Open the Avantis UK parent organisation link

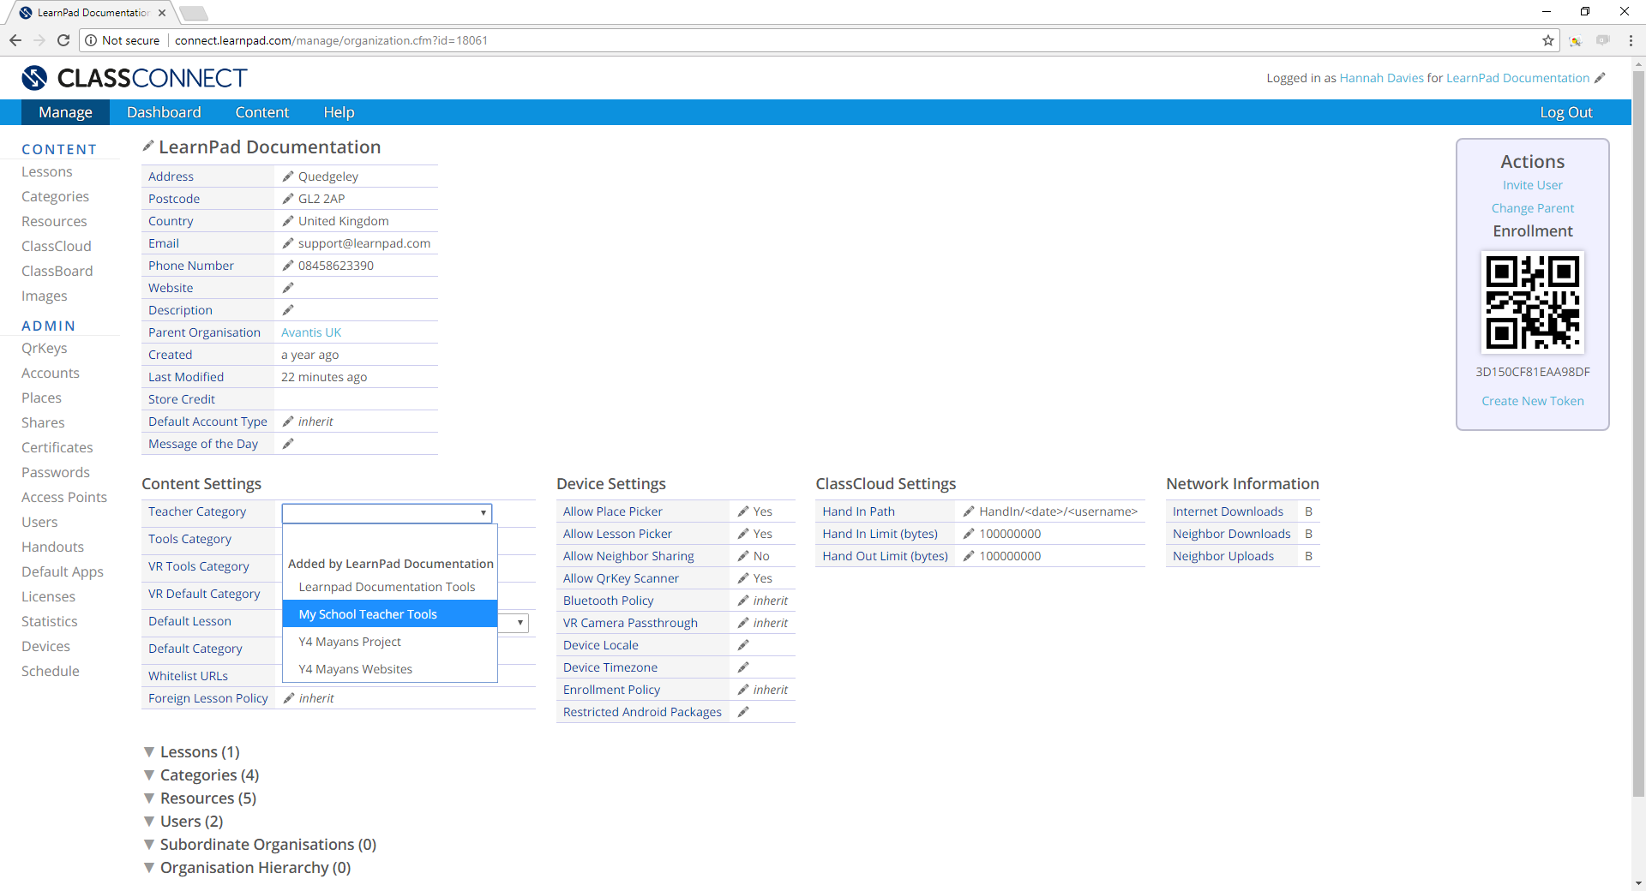[x=311, y=332]
